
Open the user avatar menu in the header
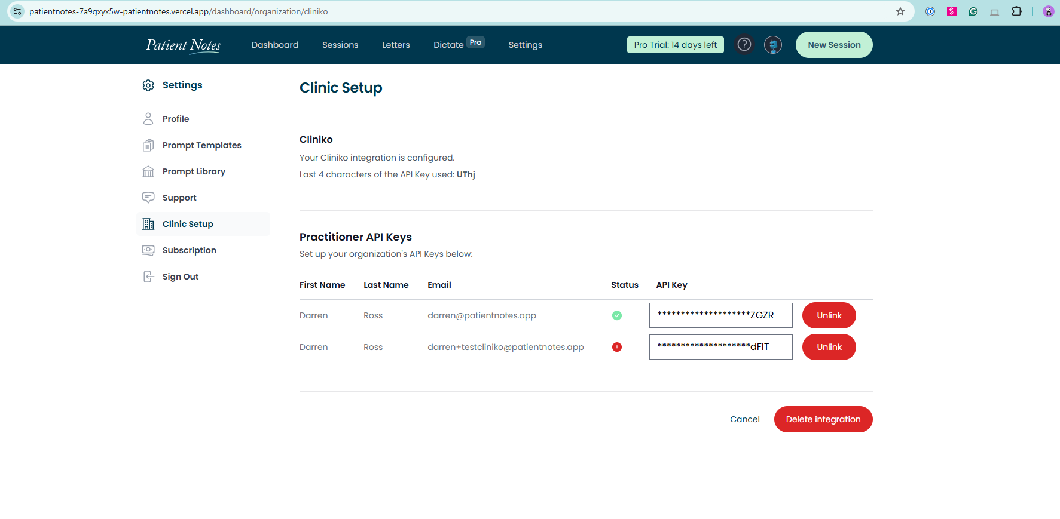(x=773, y=45)
